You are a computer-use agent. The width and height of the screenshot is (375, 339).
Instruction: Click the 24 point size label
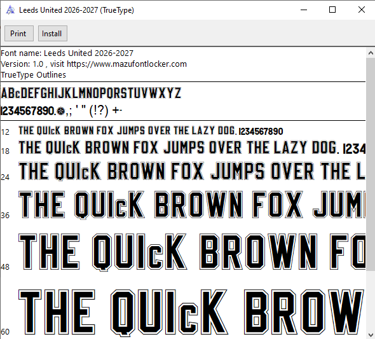tap(5, 177)
